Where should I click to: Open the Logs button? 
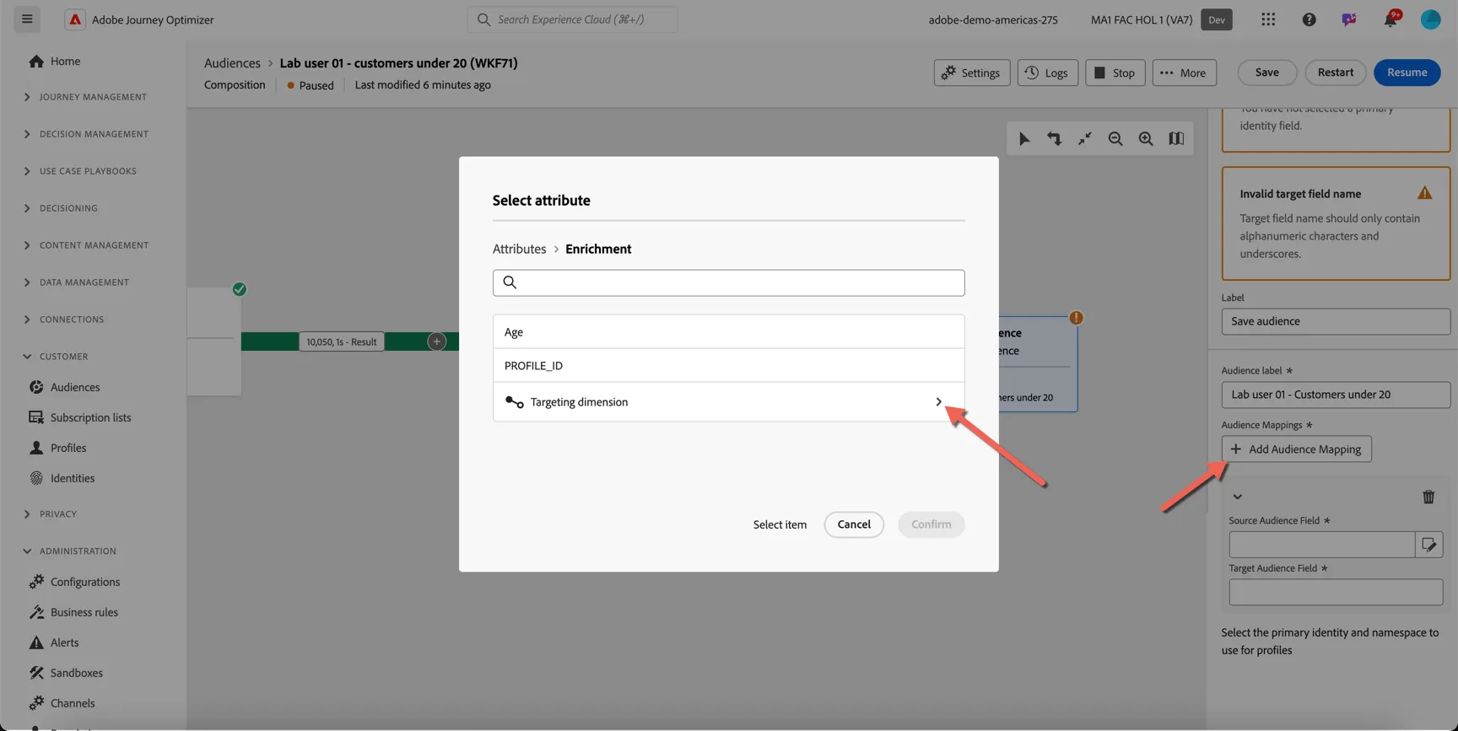coord(1047,73)
